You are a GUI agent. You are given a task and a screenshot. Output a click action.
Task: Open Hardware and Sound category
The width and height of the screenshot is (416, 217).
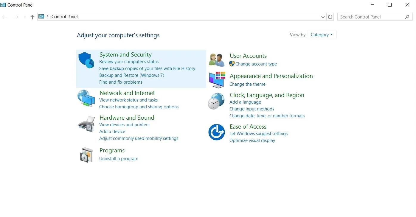click(127, 118)
